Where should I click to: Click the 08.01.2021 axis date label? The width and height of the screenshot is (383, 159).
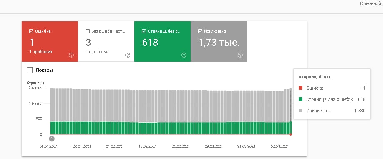(x=49, y=146)
